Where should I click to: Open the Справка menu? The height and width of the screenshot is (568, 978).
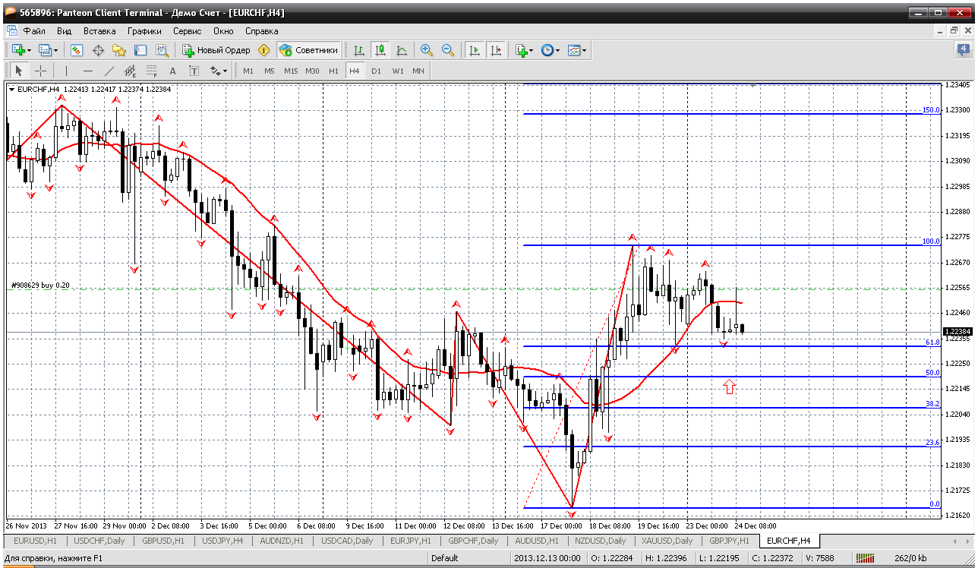pyautogui.click(x=261, y=31)
